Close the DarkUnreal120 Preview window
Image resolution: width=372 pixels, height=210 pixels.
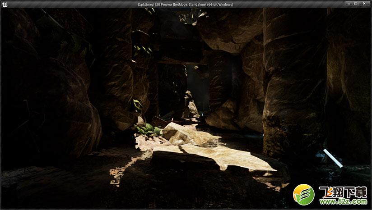364,4
